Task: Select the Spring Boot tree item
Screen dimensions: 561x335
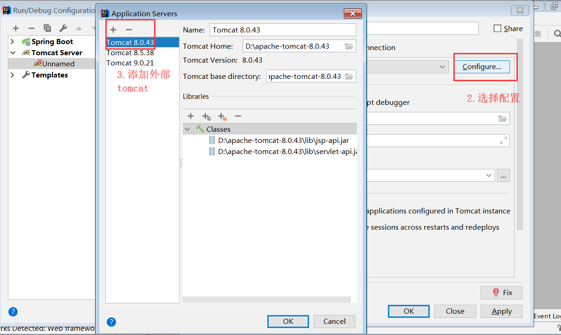Action: 52,42
